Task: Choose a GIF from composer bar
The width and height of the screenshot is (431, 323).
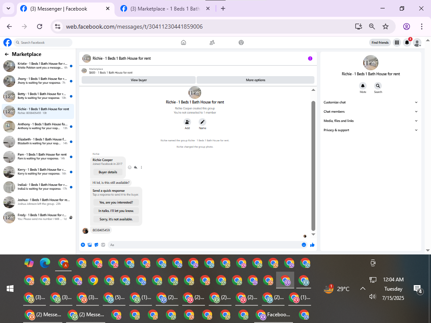Action: point(103,245)
